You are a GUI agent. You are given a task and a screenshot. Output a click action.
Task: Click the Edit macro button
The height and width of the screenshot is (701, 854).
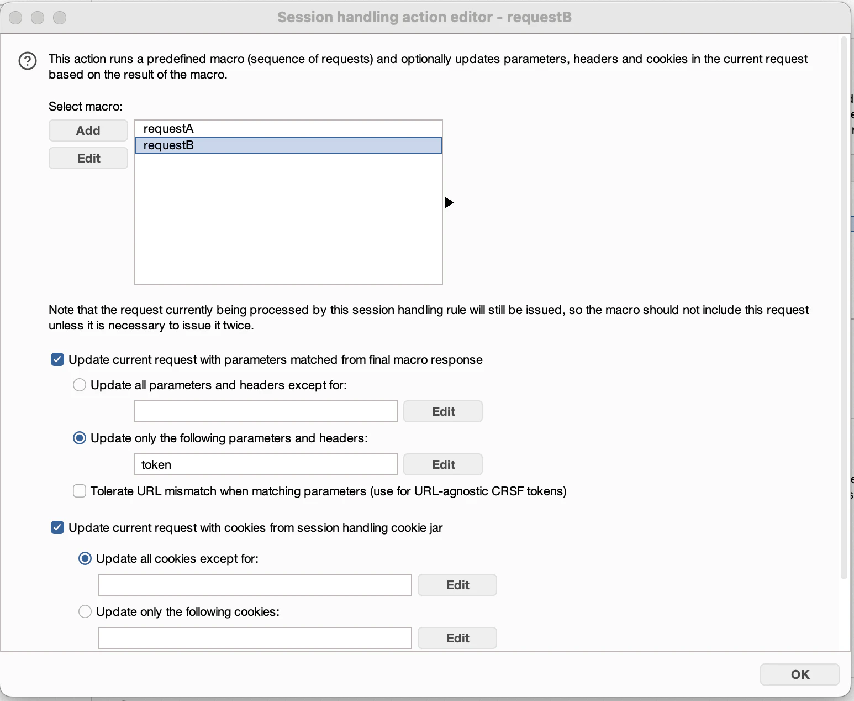tap(88, 158)
